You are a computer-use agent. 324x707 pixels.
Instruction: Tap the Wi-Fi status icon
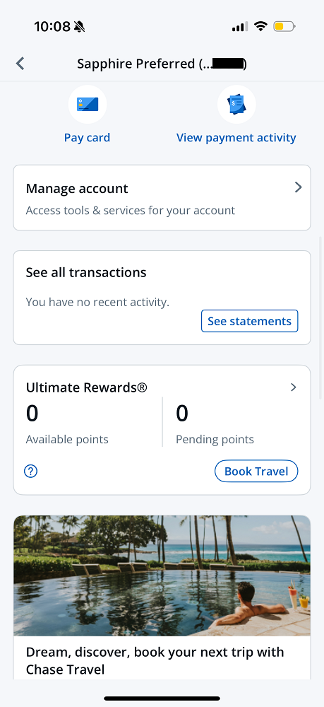[x=260, y=27]
